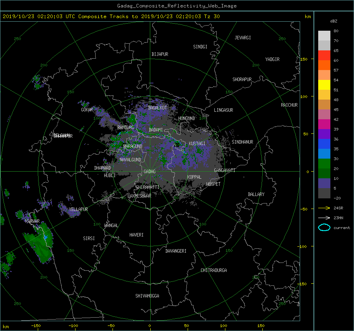
Task: Click the BADAMI city label
Action: point(156,130)
